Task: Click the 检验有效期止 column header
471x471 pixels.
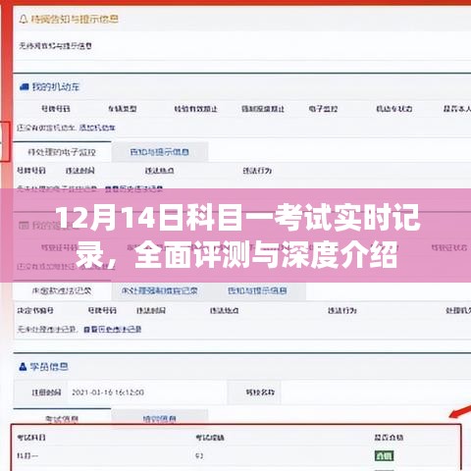Action: point(196,109)
